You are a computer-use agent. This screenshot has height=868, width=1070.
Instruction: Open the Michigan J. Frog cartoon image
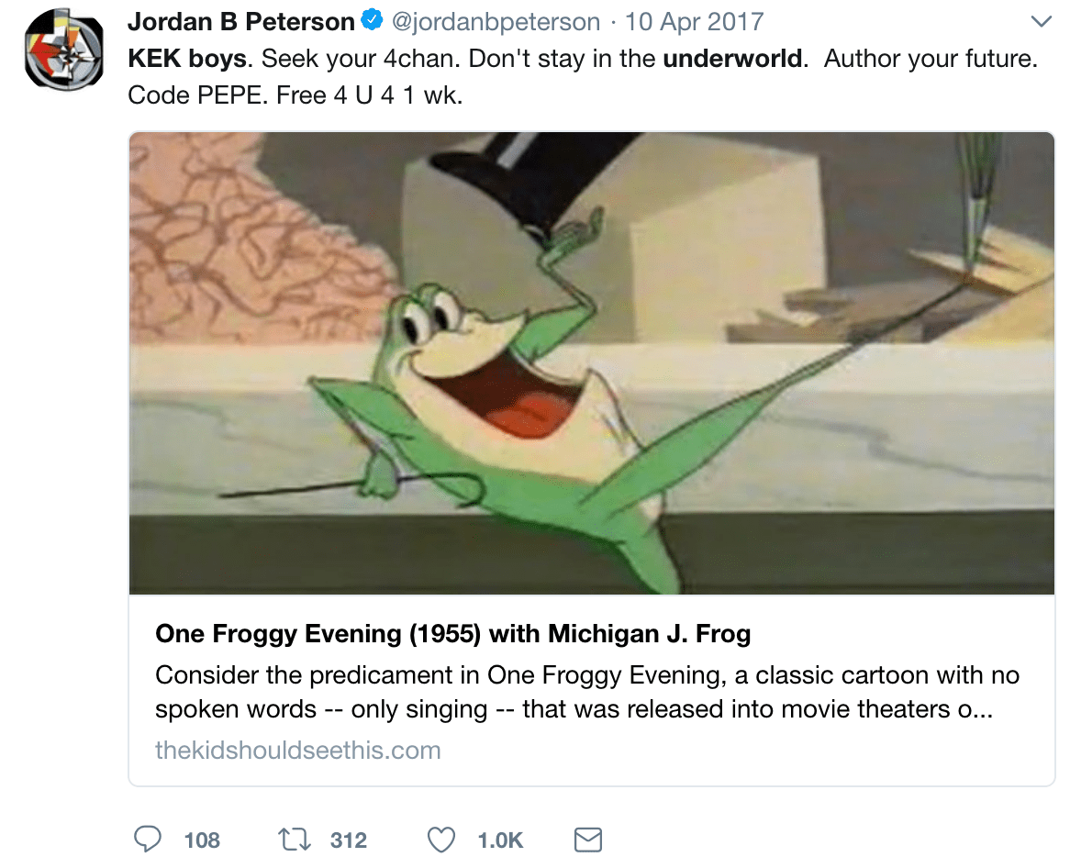591,362
